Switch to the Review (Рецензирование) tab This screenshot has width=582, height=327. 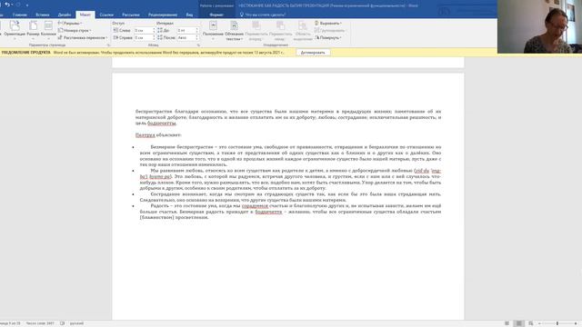163,15
